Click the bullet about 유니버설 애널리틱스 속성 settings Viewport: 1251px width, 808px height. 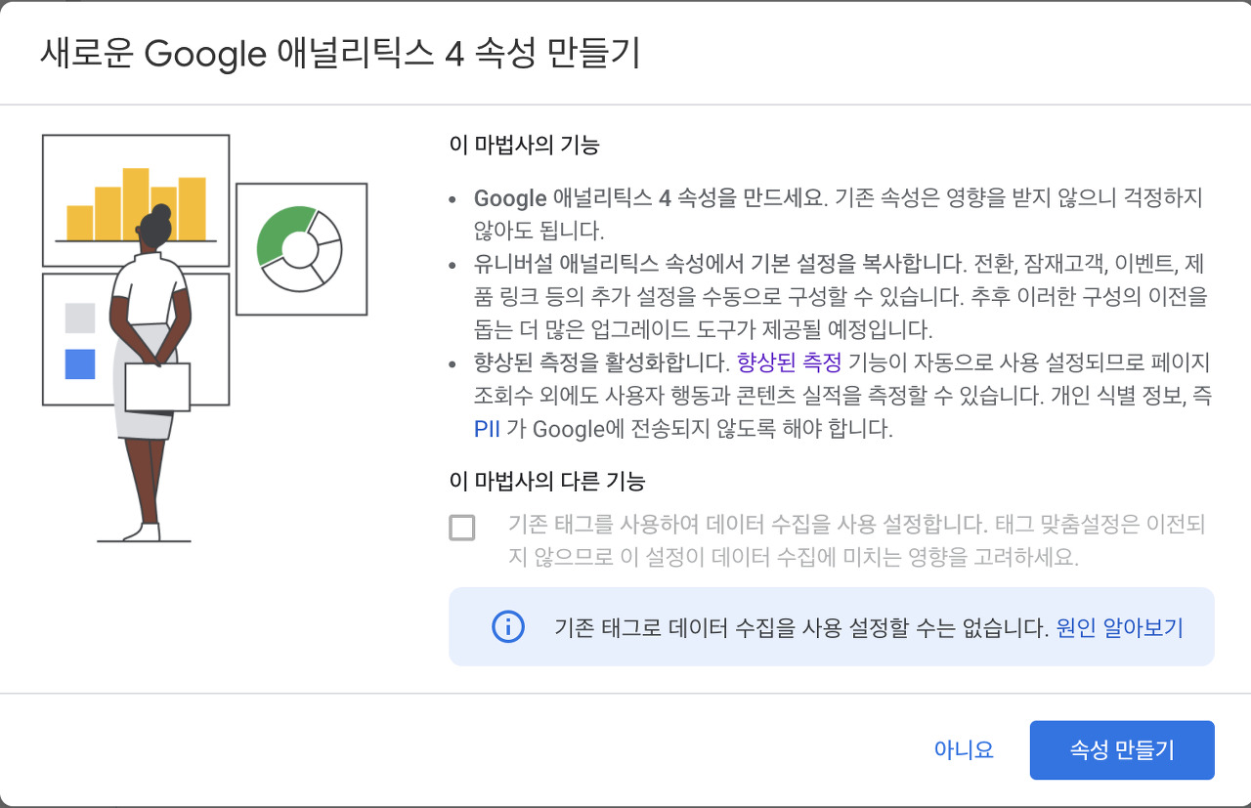pyautogui.click(x=836, y=296)
